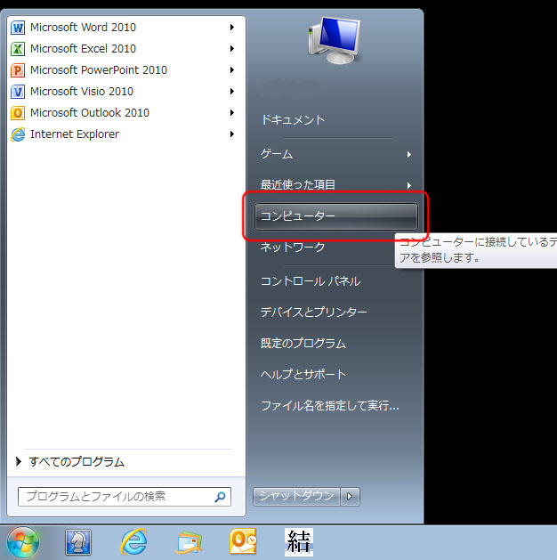Click the Microsoft Excel 2010 icon
Screen dimensions: 557x560
[18, 49]
